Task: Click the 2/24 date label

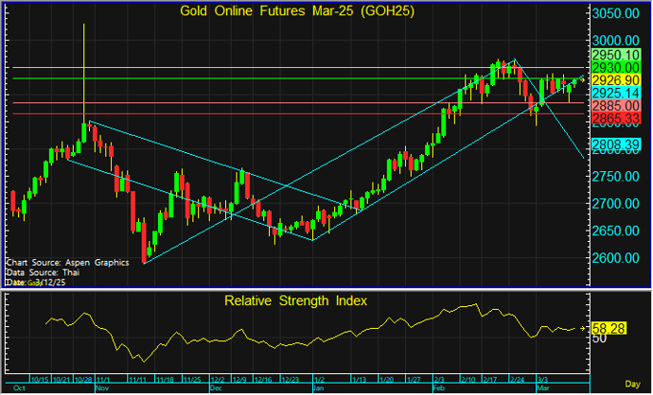Action: tap(518, 380)
